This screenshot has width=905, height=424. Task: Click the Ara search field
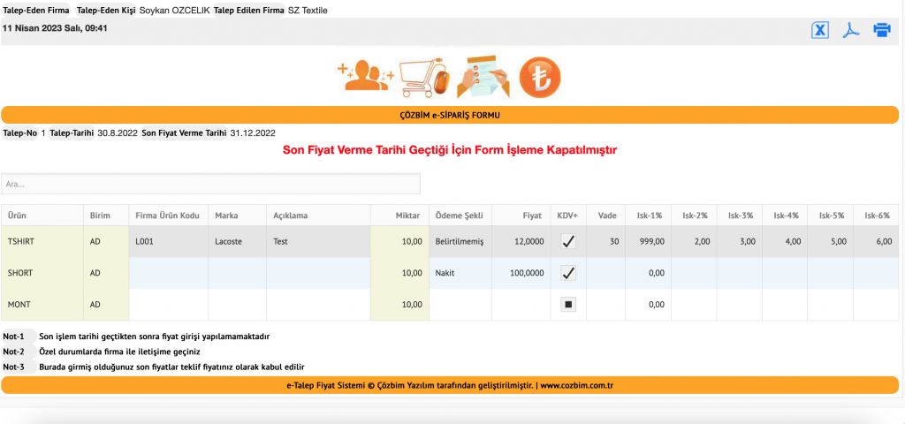pyautogui.click(x=210, y=184)
